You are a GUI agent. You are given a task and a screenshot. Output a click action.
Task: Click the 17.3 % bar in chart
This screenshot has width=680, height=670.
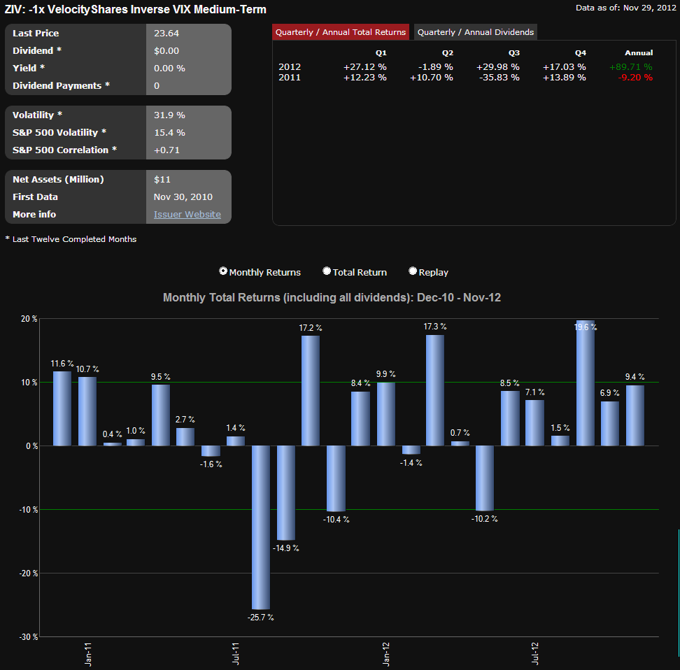(x=435, y=390)
